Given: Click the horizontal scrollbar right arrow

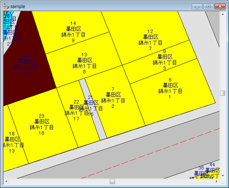Looking at the screenshot, I should [217, 181].
